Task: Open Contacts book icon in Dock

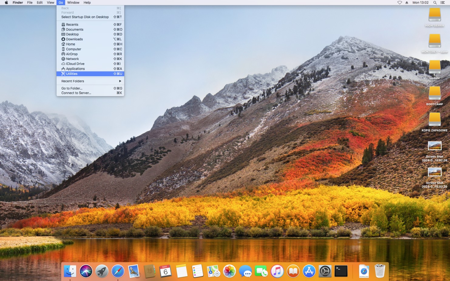Action: point(150,271)
